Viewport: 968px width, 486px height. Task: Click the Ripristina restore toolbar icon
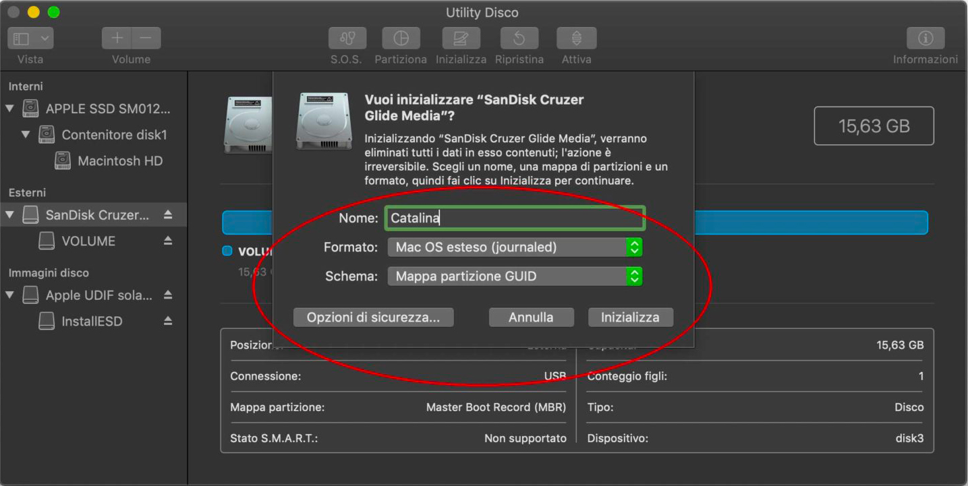pyautogui.click(x=519, y=38)
